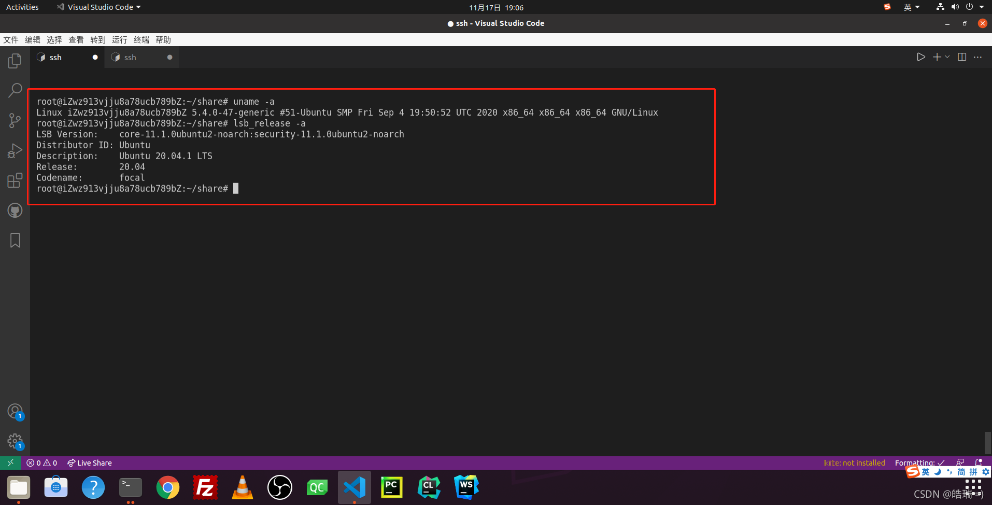
Task: Launch Files from the dock
Action: tap(19, 487)
